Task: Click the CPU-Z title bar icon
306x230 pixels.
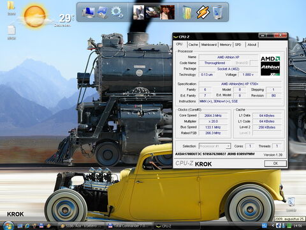Action: (x=176, y=37)
